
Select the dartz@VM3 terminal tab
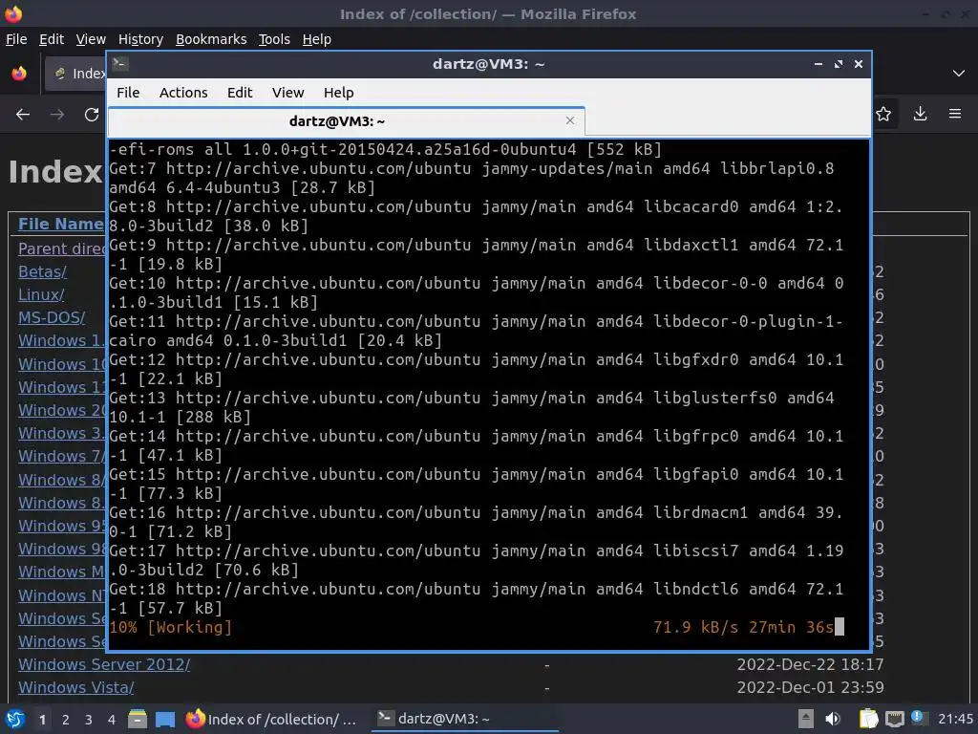[346, 121]
